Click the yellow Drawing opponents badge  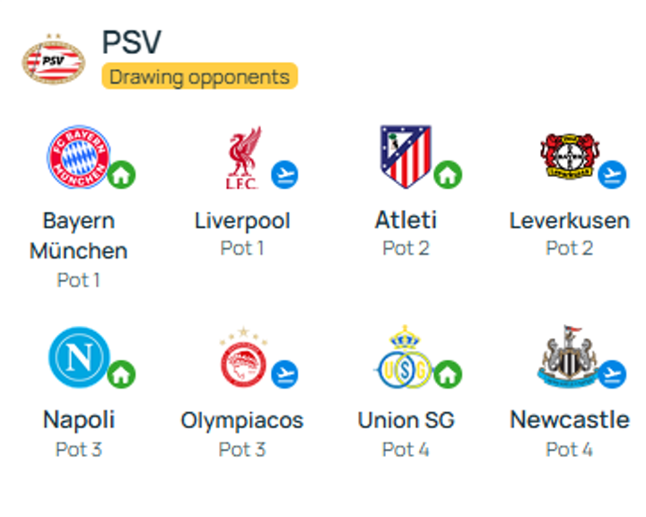[x=199, y=76]
